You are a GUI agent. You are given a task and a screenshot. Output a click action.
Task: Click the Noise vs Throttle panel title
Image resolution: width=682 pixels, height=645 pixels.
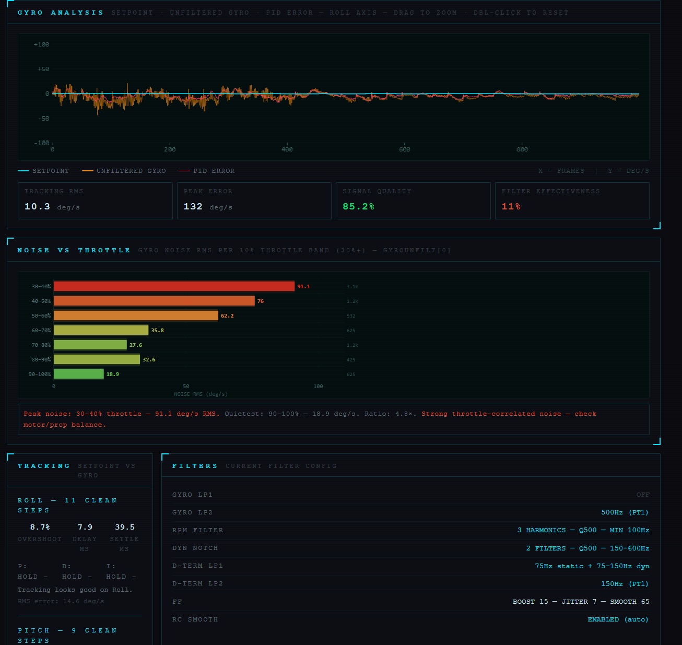(74, 250)
